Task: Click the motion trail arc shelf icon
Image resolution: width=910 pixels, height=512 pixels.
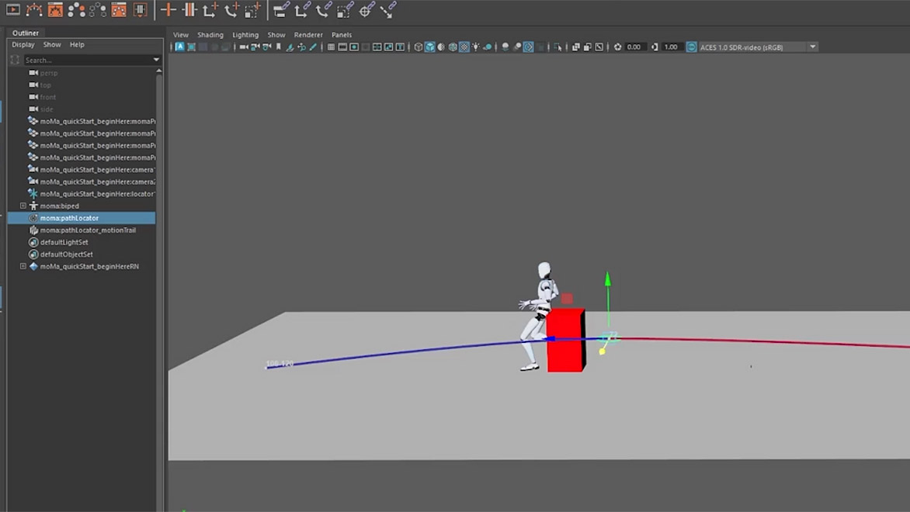Action: pyautogui.click(x=34, y=9)
